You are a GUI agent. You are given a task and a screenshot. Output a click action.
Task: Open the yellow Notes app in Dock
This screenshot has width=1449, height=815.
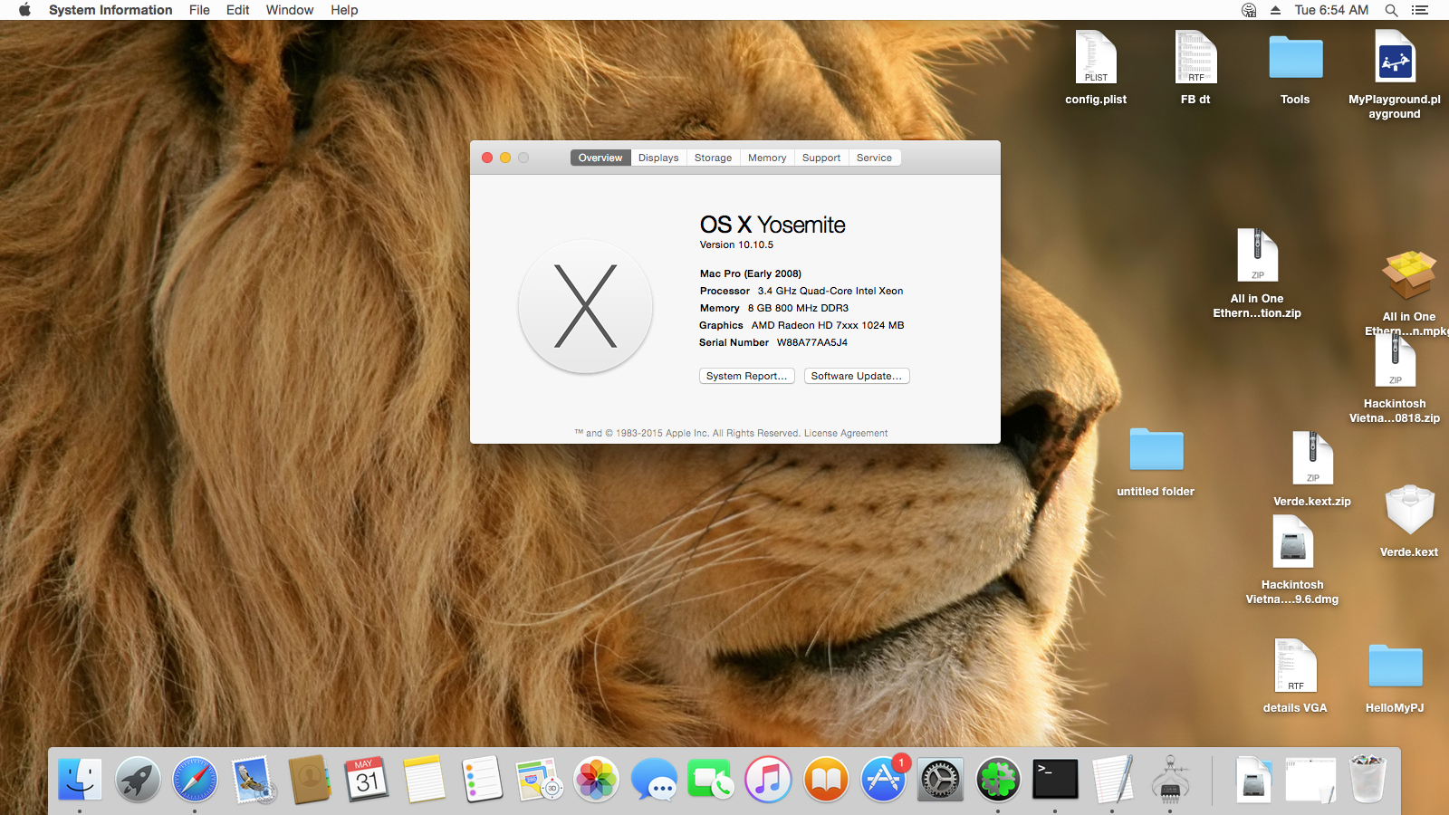[x=425, y=779]
